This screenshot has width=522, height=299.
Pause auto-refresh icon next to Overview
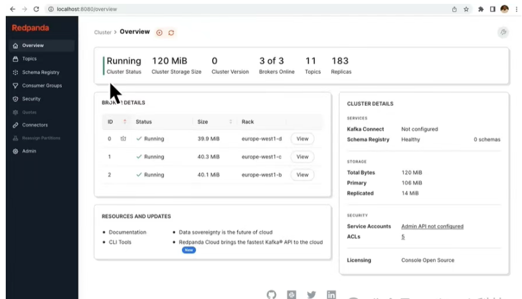[x=160, y=33]
